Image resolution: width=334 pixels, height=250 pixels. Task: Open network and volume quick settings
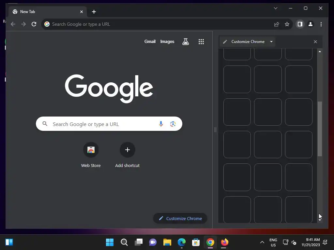(290, 242)
